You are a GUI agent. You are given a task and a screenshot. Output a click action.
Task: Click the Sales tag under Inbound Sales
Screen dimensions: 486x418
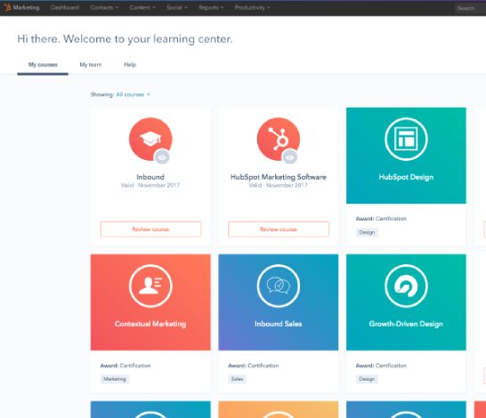click(237, 379)
